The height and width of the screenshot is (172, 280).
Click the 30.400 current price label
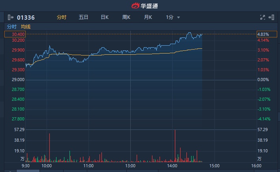coord(19,34)
